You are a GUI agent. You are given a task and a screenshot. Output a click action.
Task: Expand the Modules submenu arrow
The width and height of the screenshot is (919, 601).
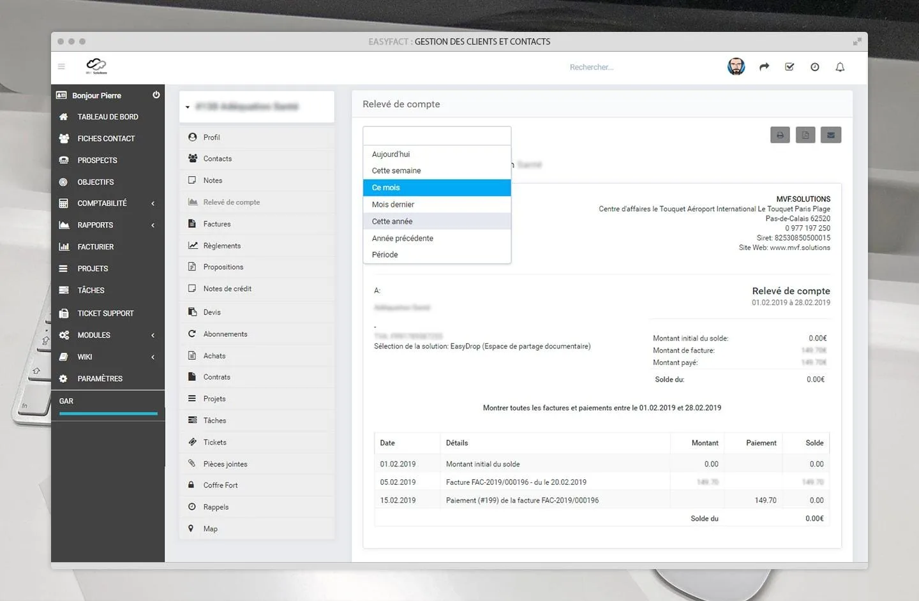pos(153,336)
